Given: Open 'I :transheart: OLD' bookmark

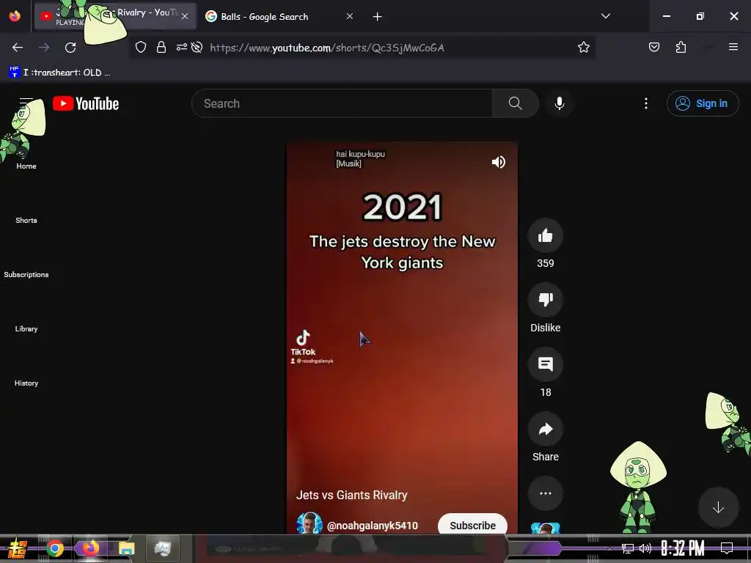Looking at the screenshot, I should coord(60,73).
